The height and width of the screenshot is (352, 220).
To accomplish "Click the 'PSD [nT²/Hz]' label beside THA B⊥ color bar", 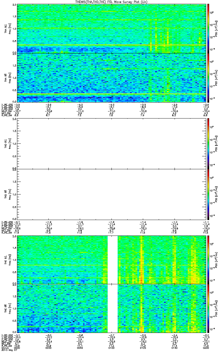I will (x=216, y=28).
